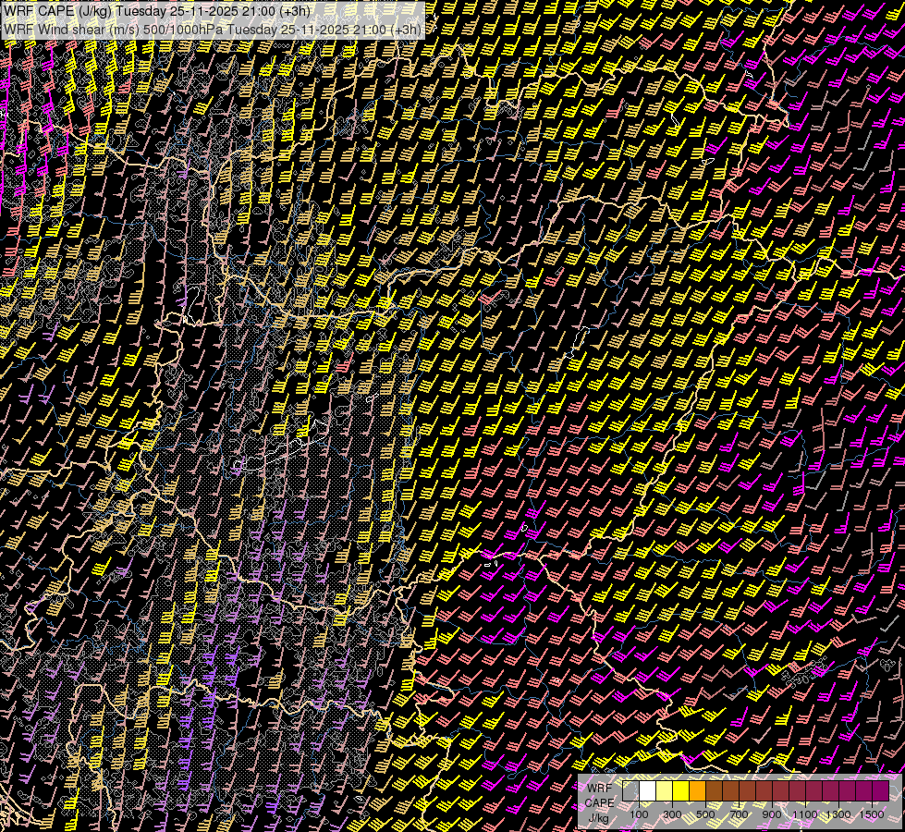Click the '1300' legend label
Screen dimensions: 905x832
tap(838, 814)
